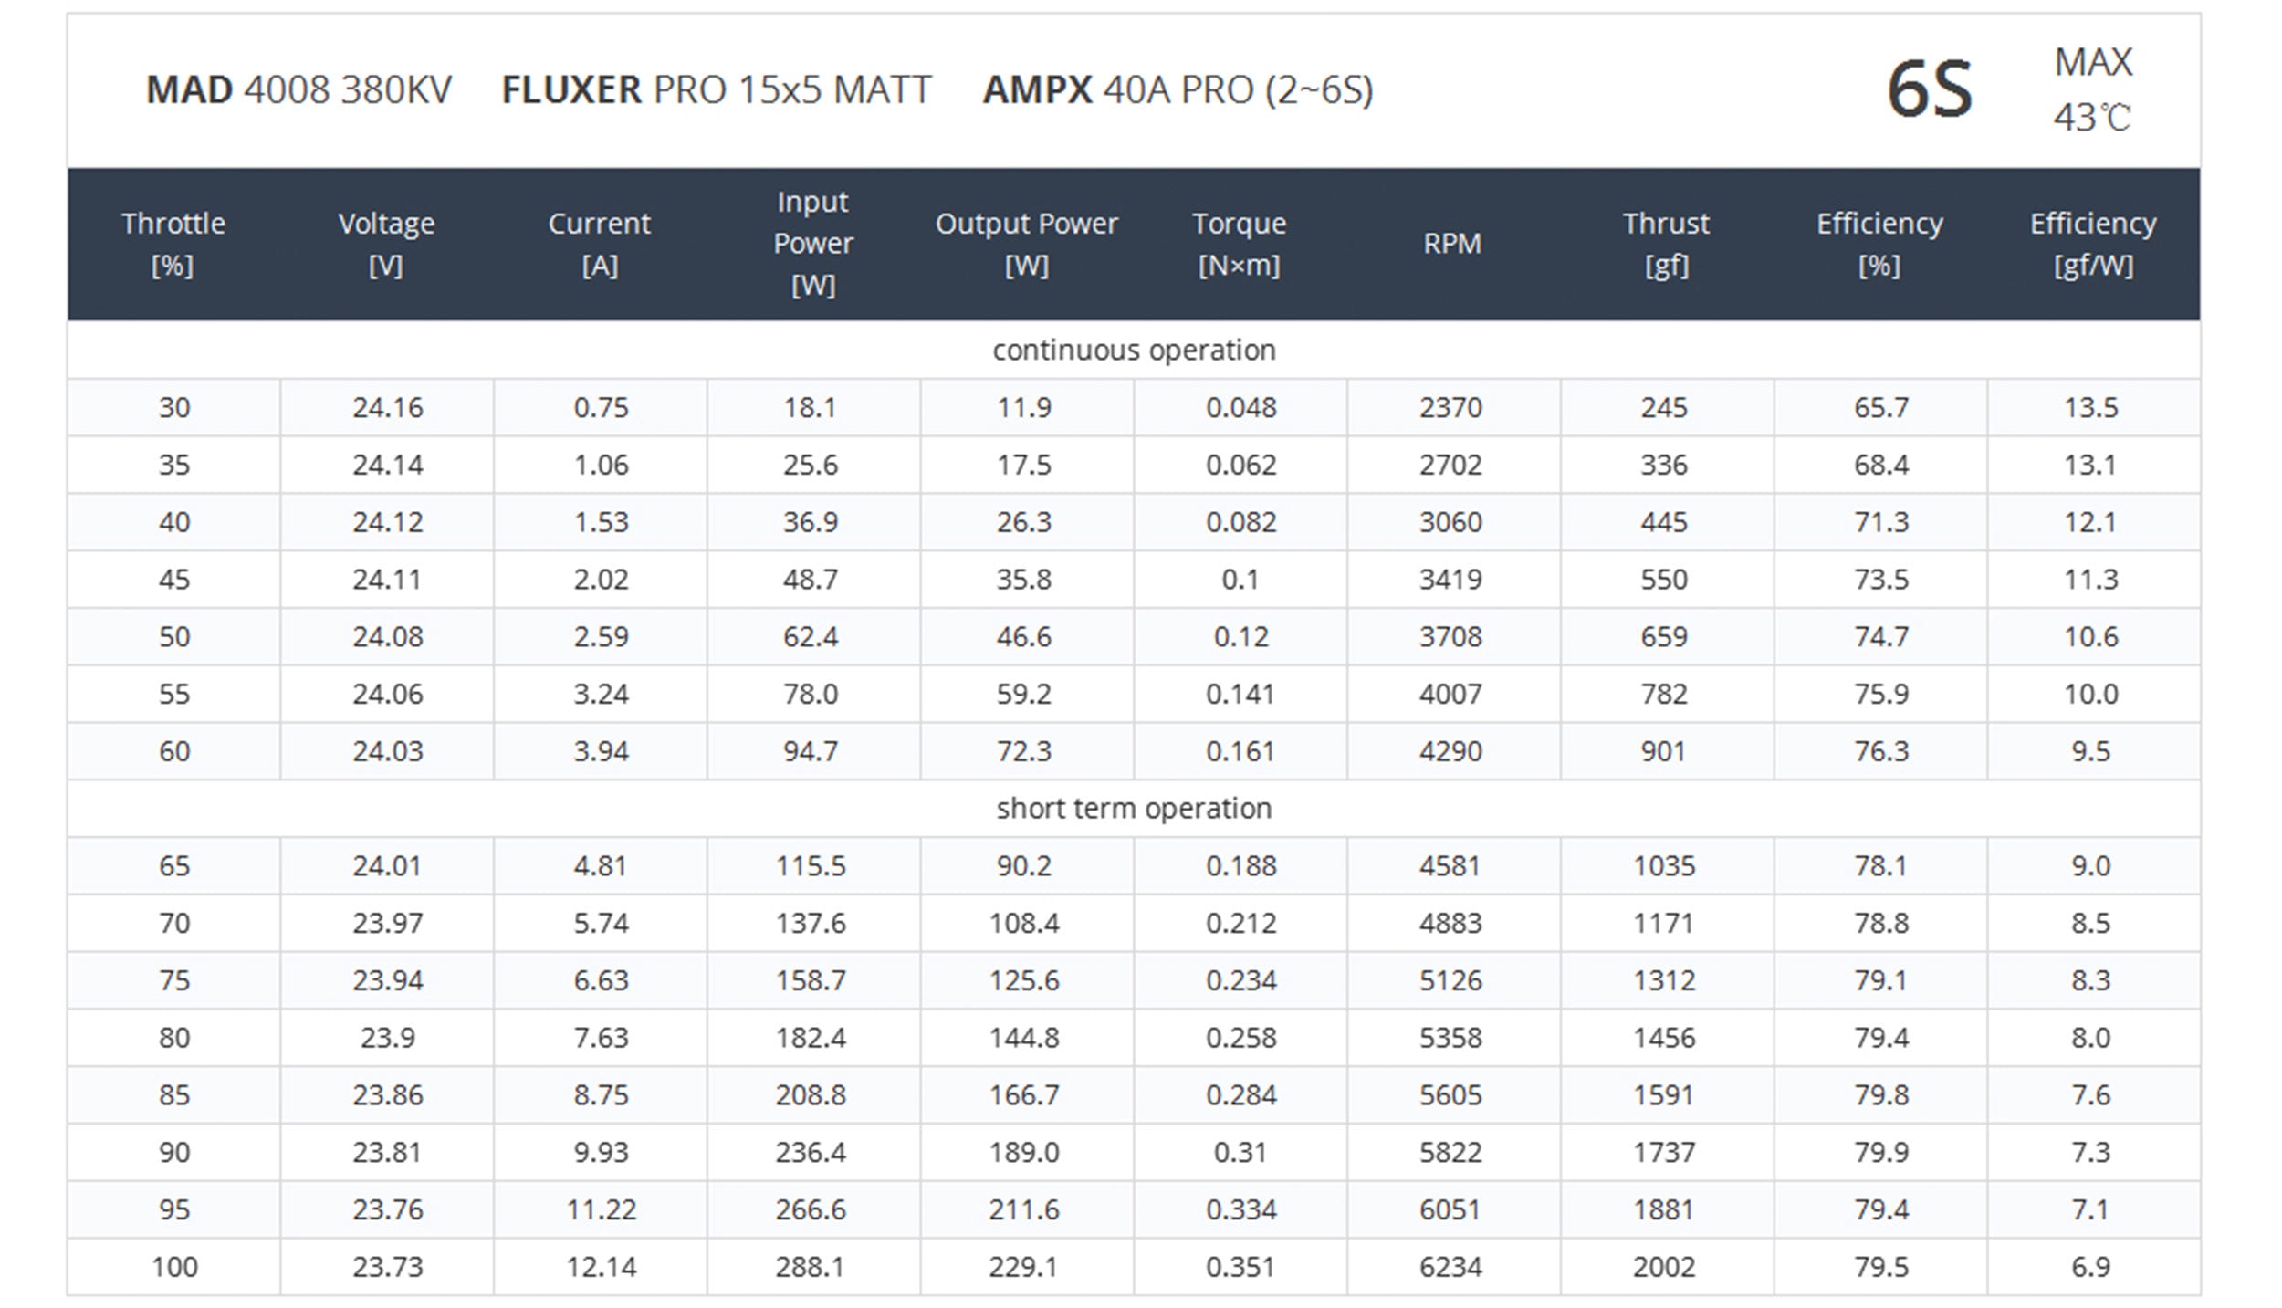2282x1308 pixels.
Task: Click the 'short term operation' section row
Action: point(1134,808)
